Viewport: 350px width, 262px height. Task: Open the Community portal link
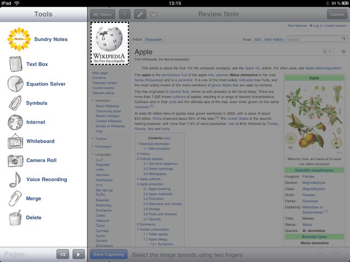108,111
